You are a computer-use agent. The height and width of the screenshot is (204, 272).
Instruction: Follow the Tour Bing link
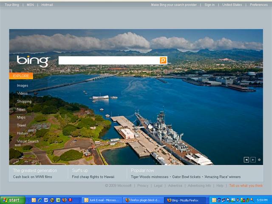tap(12, 5)
